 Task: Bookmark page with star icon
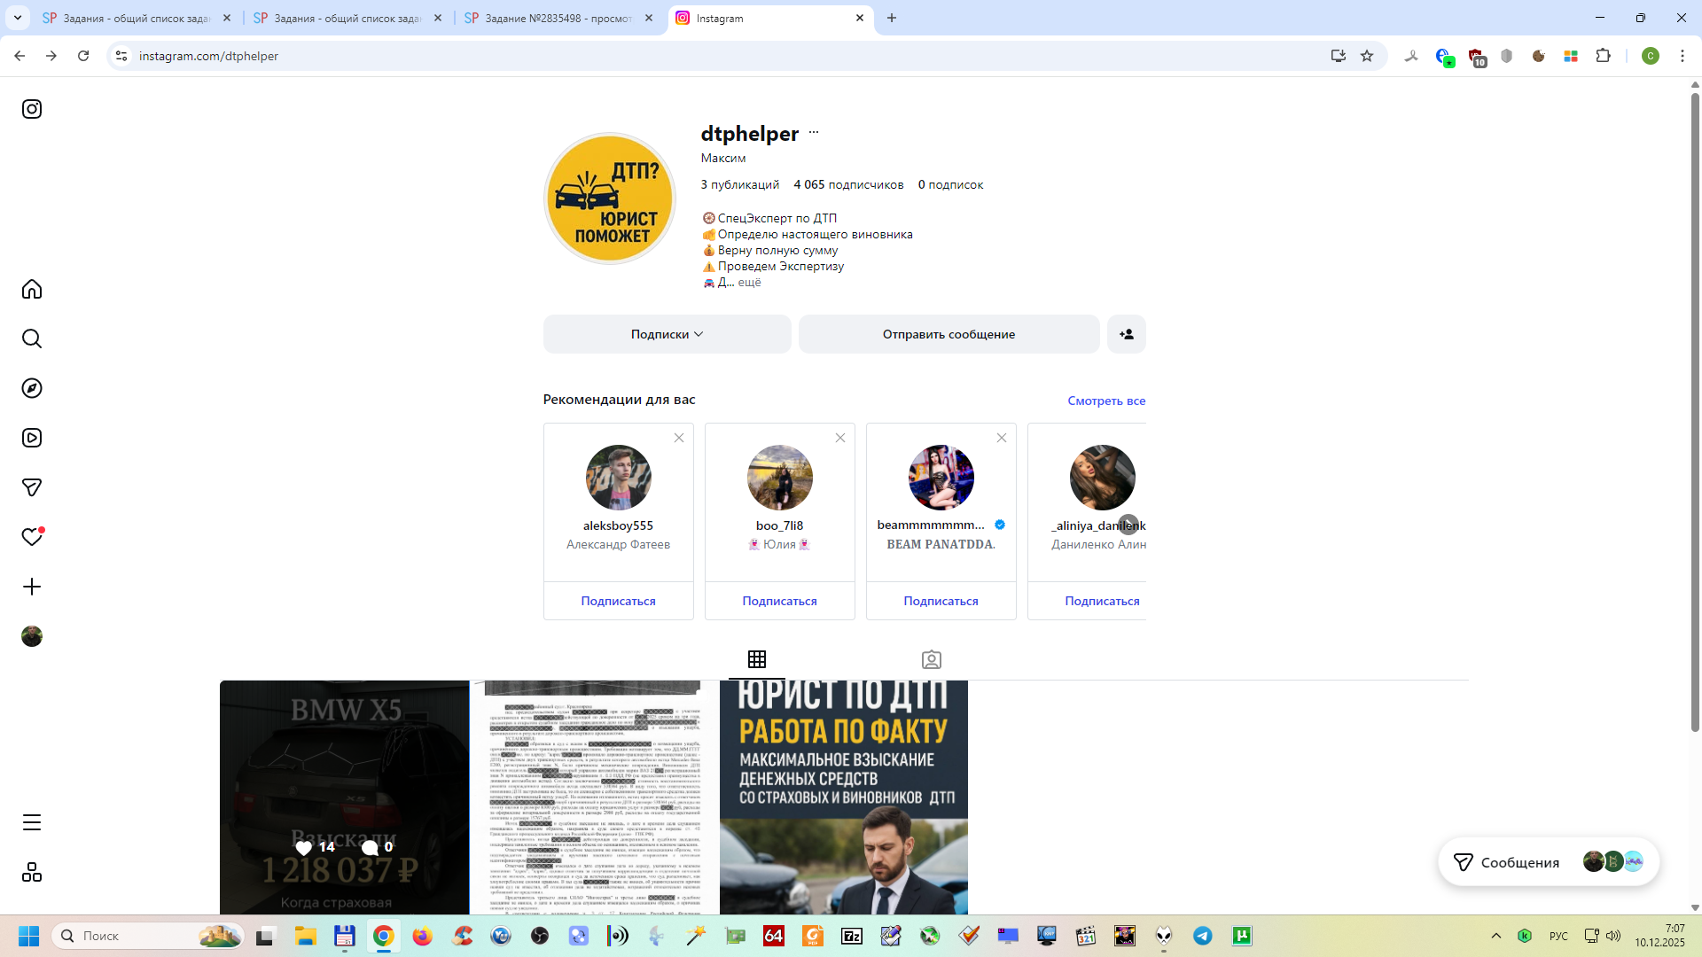pos(1367,56)
